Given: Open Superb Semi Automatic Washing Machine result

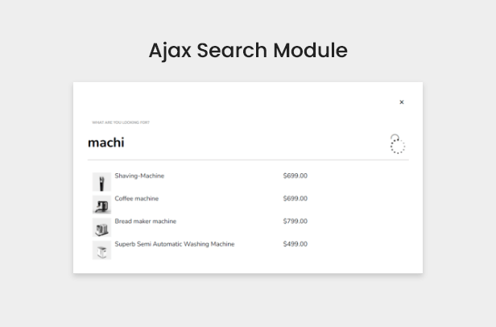Looking at the screenshot, I should click(x=175, y=244).
